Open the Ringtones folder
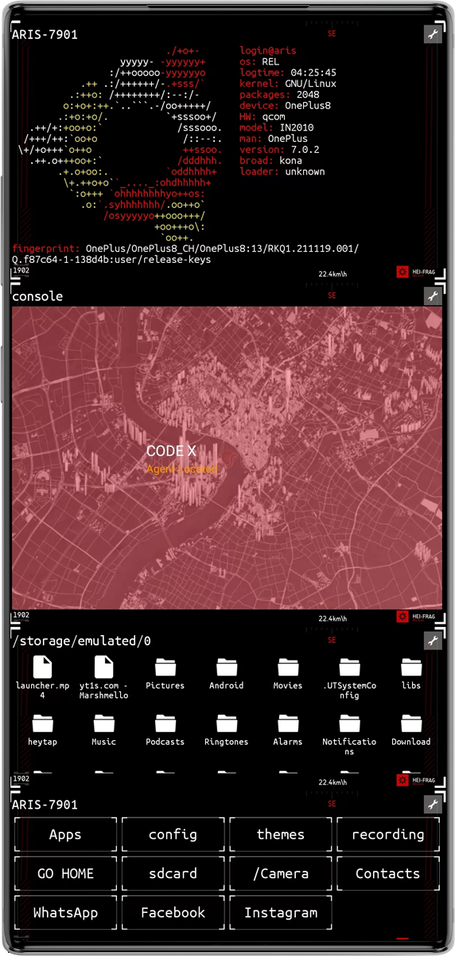This screenshot has width=455, height=956. coord(227,730)
